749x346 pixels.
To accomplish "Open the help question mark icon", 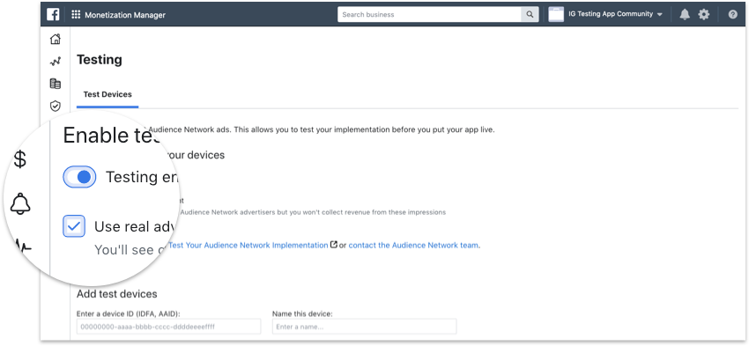I will 733,14.
